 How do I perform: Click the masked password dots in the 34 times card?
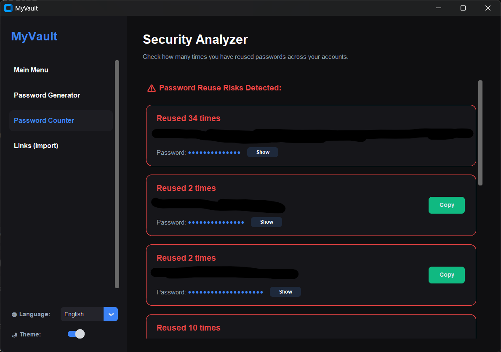click(x=214, y=153)
